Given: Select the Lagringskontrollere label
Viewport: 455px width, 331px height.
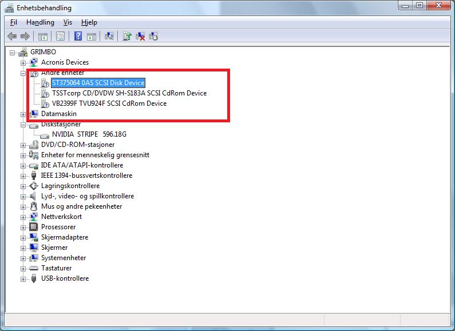Looking at the screenshot, I should point(70,186).
